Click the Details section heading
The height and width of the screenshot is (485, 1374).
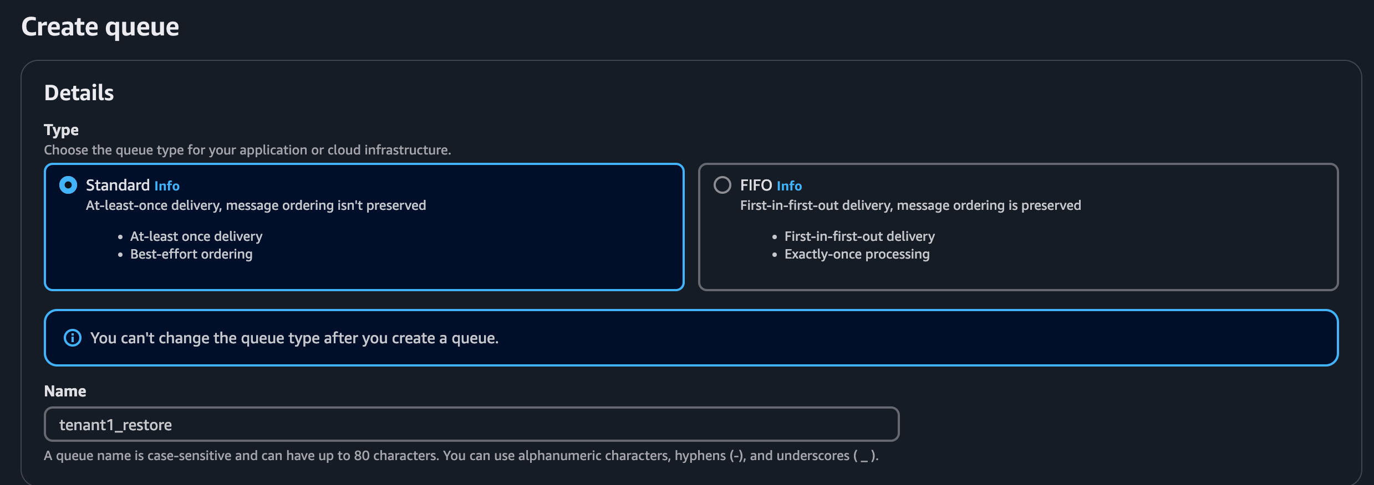tap(79, 93)
